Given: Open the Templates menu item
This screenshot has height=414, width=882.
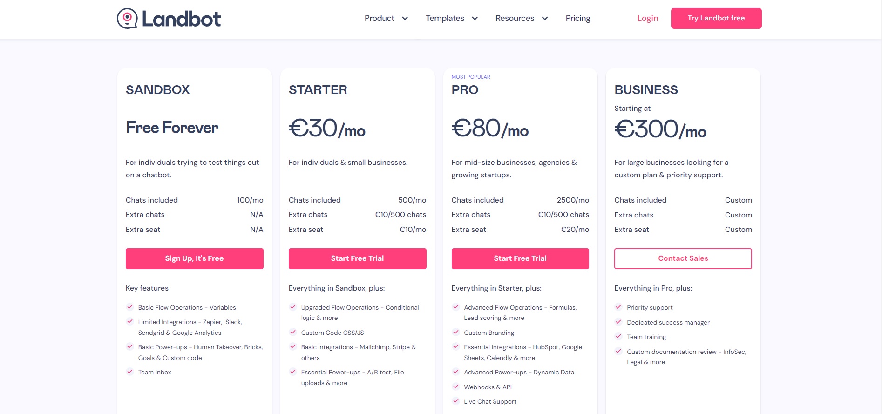Looking at the screenshot, I should (445, 18).
